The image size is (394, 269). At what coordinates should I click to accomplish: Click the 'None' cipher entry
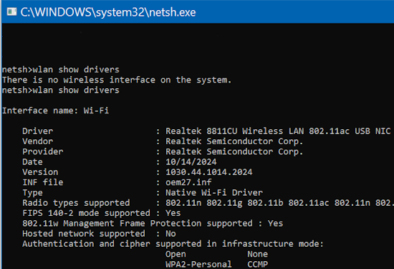(258, 254)
